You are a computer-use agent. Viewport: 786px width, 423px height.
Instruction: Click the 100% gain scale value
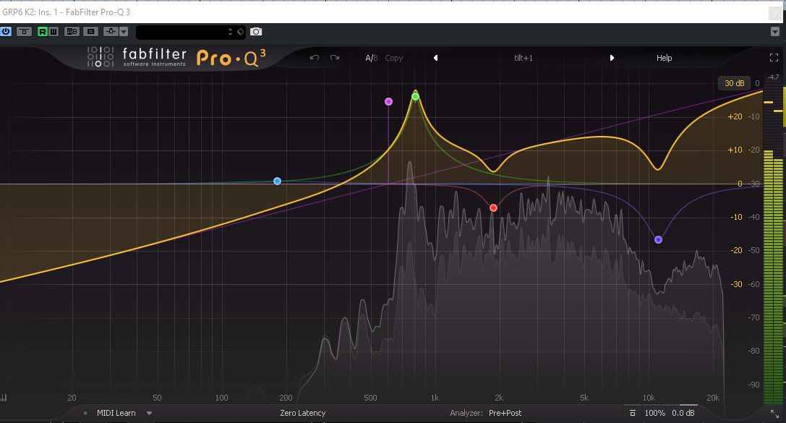tap(654, 413)
